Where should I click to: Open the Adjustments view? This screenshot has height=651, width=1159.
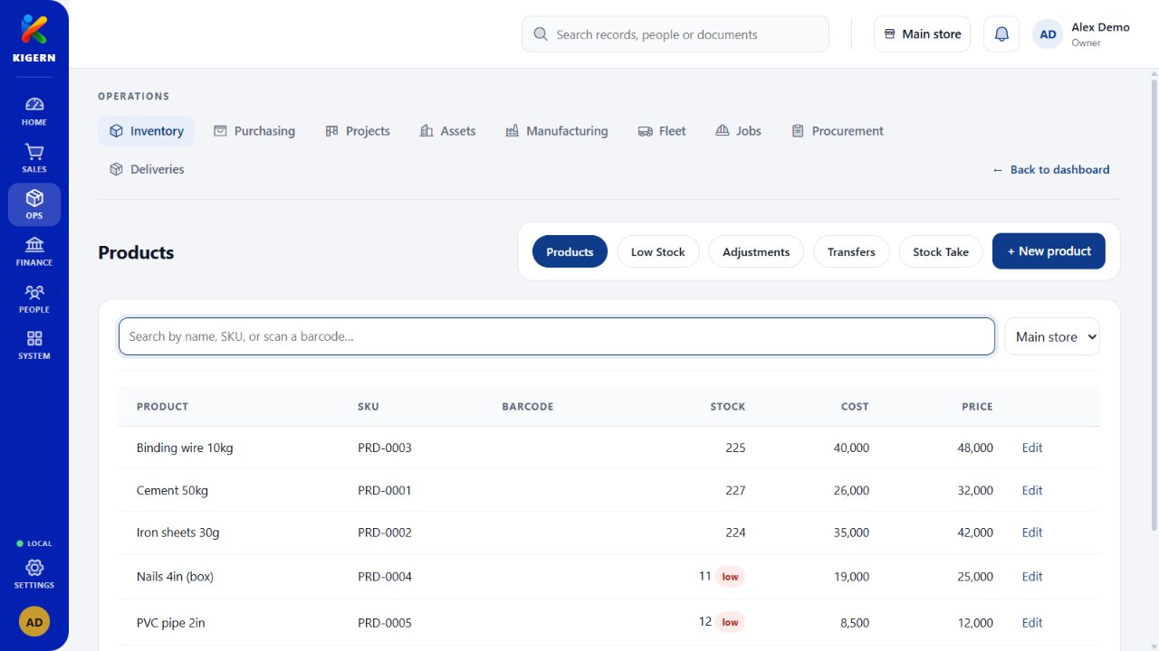coord(756,251)
